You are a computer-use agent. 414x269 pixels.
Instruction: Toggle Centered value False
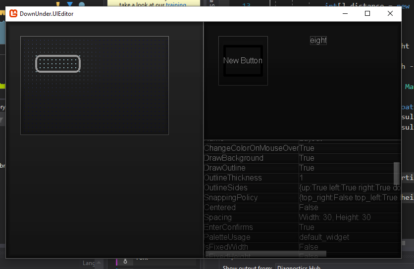[x=350, y=208]
